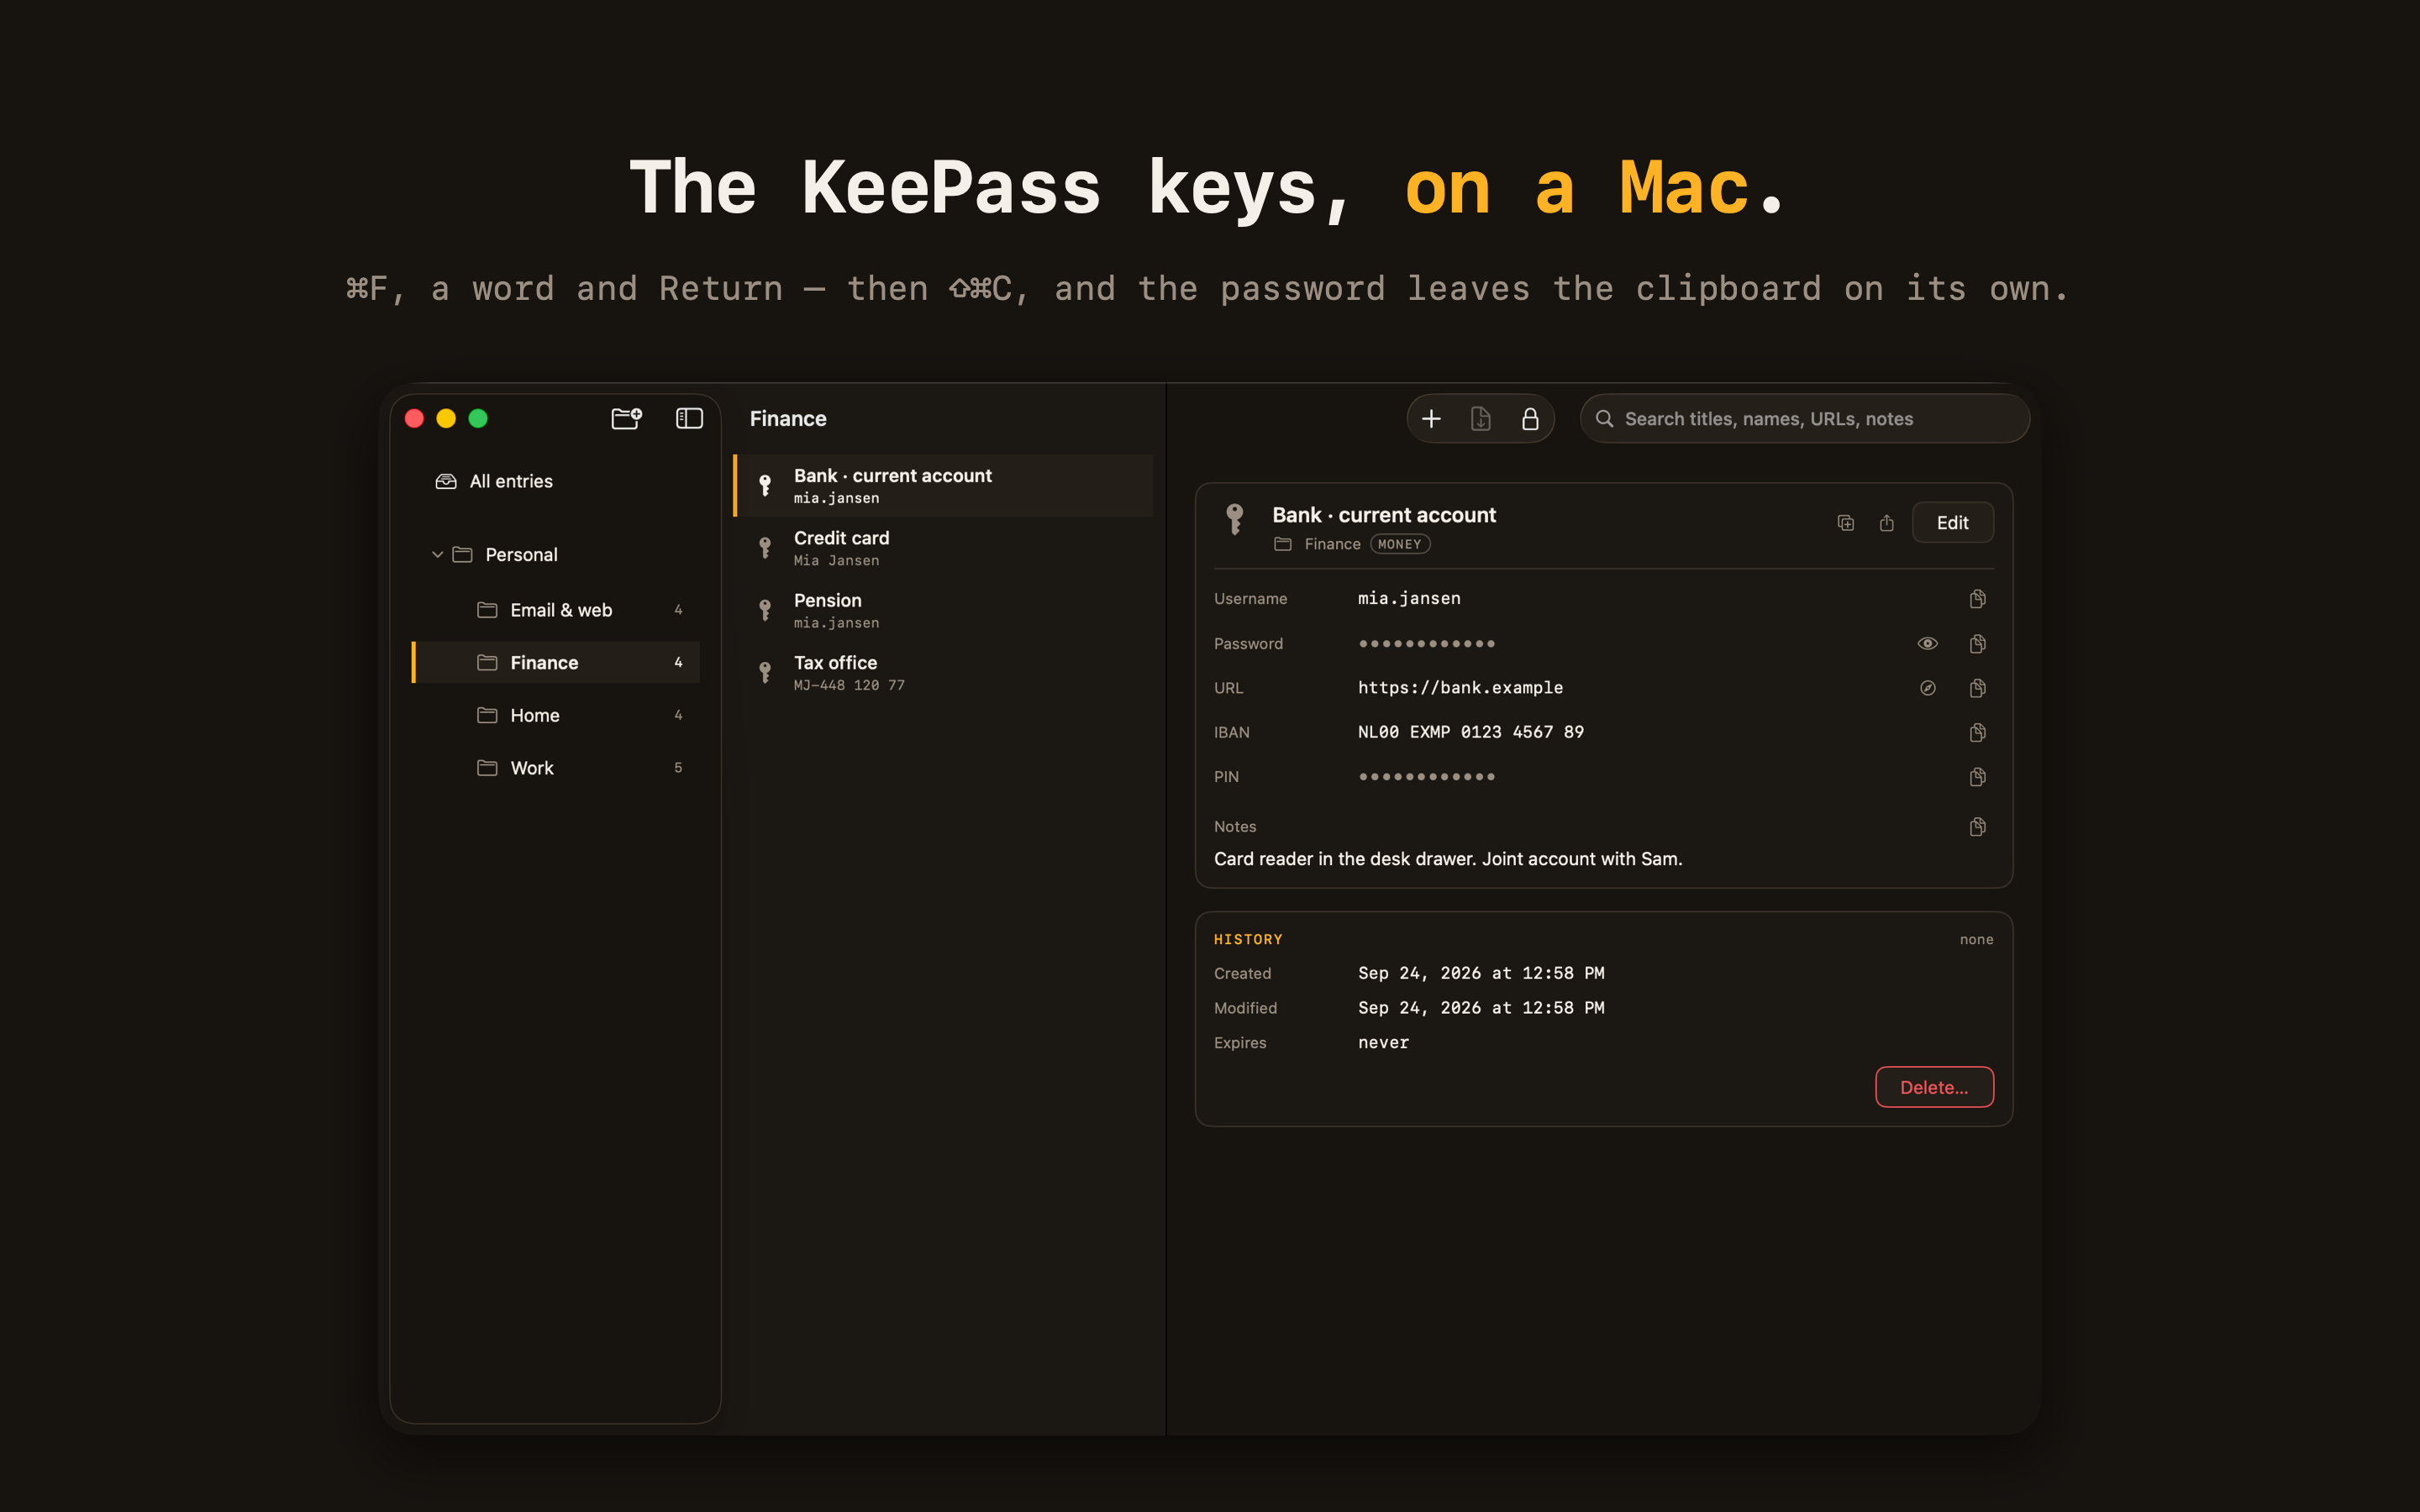Select the Credit card entry

coord(943,548)
